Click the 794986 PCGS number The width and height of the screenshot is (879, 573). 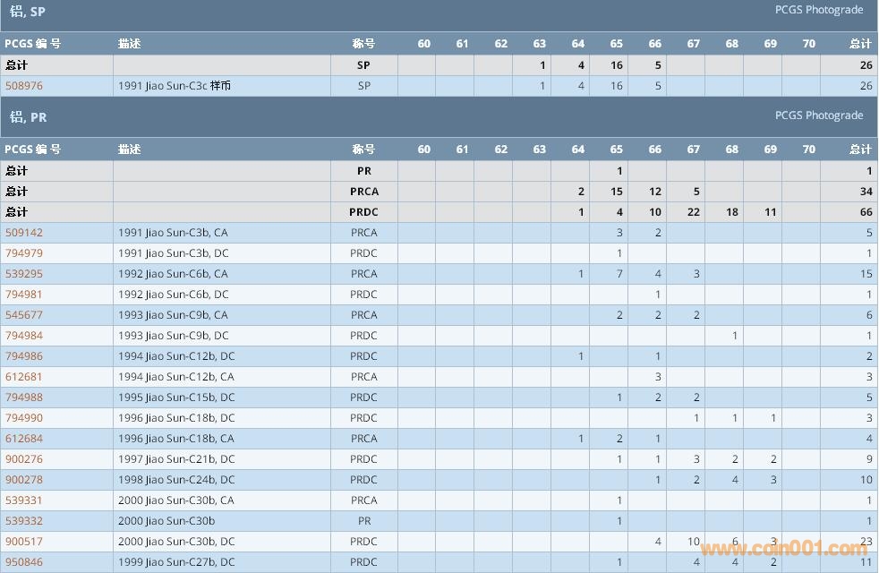[24, 356]
